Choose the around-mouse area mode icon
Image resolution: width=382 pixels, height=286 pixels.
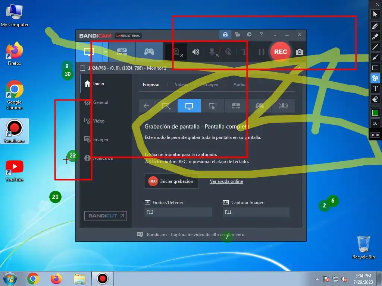(x=212, y=106)
